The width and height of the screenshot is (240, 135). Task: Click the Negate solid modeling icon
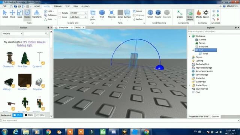pos(158,14)
